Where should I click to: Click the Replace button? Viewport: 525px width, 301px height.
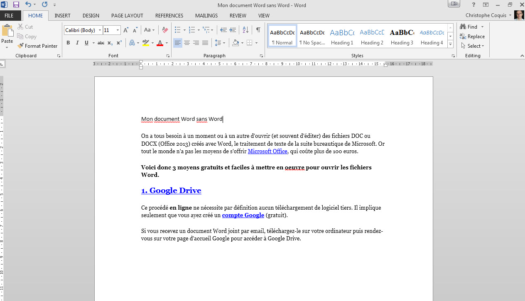pyautogui.click(x=472, y=37)
